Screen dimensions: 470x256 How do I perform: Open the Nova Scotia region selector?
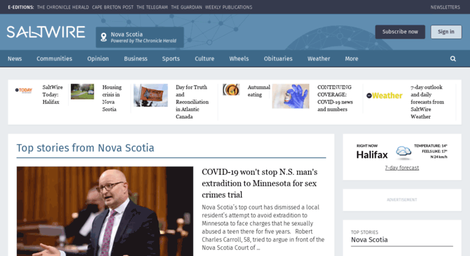point(140,38)
